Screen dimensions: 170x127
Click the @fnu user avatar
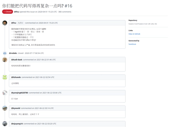point(5,23)
